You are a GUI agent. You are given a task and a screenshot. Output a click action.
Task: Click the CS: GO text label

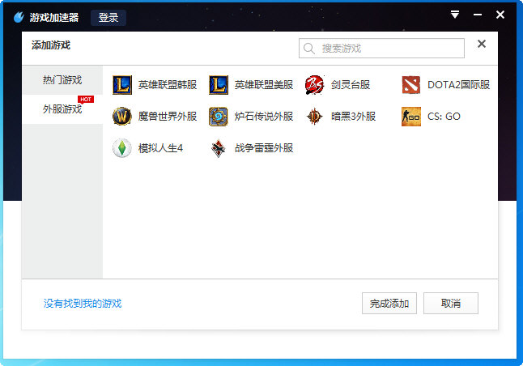444,117
